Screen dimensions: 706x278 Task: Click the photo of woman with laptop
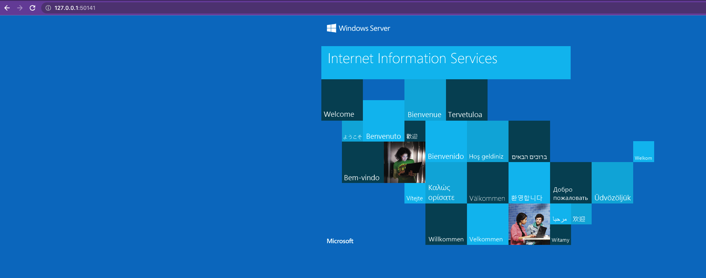(x=404, y=162)
